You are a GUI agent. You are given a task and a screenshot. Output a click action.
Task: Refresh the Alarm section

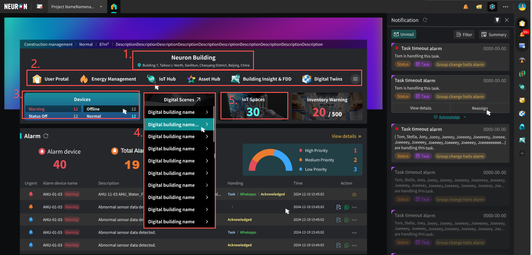[45, 136]
